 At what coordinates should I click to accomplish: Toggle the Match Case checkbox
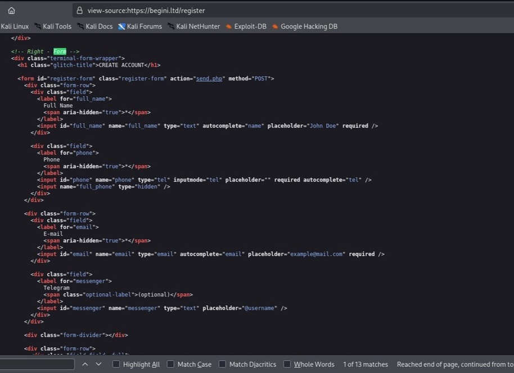coord(170,364)
